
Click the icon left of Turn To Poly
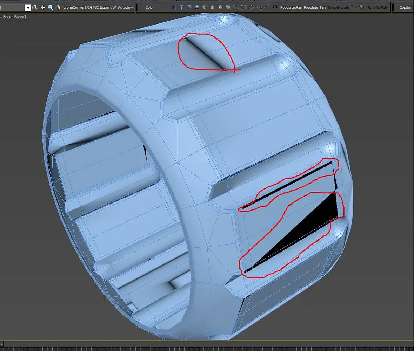coord(362,7)
